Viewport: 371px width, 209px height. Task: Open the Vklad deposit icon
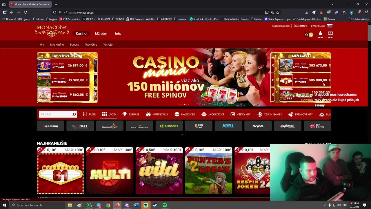[x=330, y=35]
